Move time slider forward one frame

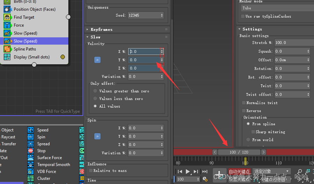tap(263, 152)
